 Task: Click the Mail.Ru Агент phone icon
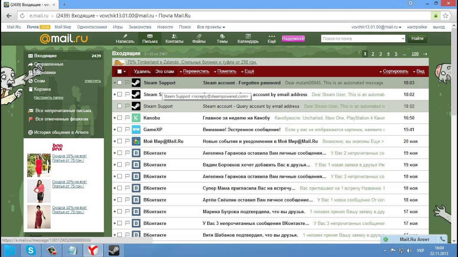(x=443, y=239)
